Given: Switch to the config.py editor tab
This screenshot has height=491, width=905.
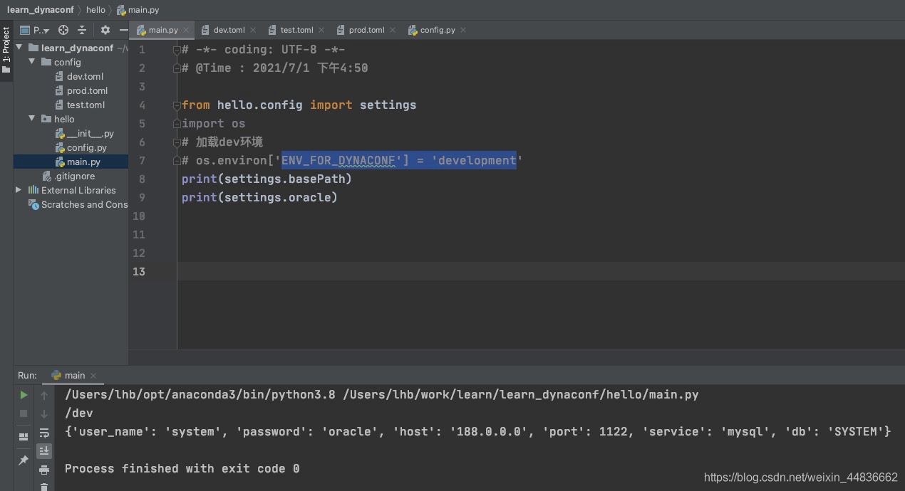Looking at the screenshot, I should (x=437, y=30).
